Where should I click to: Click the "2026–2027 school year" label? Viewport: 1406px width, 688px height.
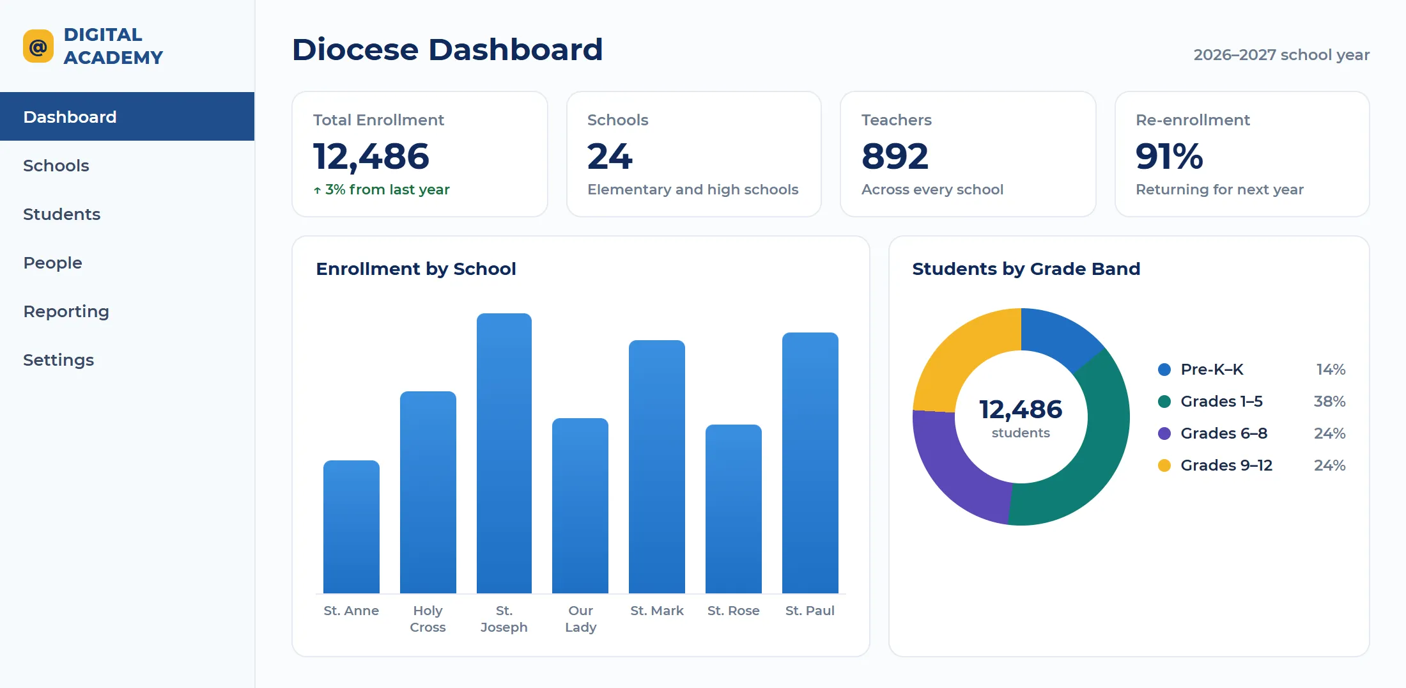point(1281,55)
